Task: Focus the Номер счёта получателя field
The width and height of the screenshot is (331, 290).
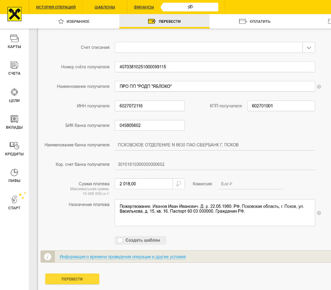Action: [215, 67]
